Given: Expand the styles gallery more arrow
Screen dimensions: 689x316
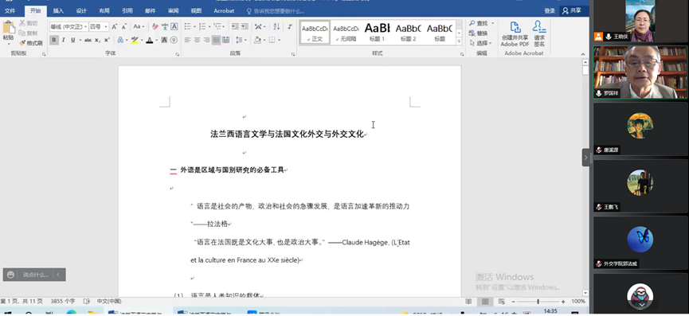Looking at the screenshot, I should tap(459, 41).
